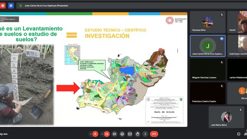
Task: Click the blue screen-sharing indicator icon
Action: click(11, 6)
